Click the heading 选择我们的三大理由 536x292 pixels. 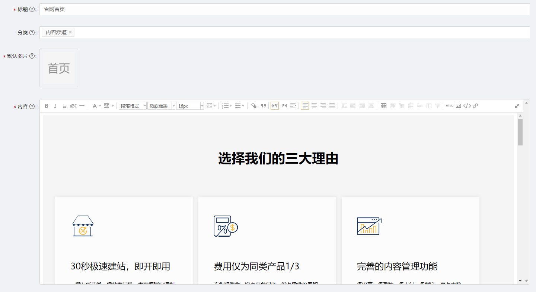tap(278, 158)
